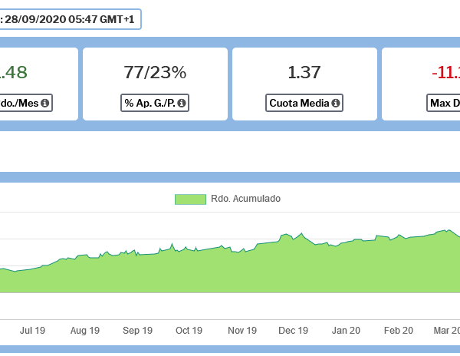Click the Sep 19 axis label
Viewport: 460px width, 356px height.
[x=137, y=331]
